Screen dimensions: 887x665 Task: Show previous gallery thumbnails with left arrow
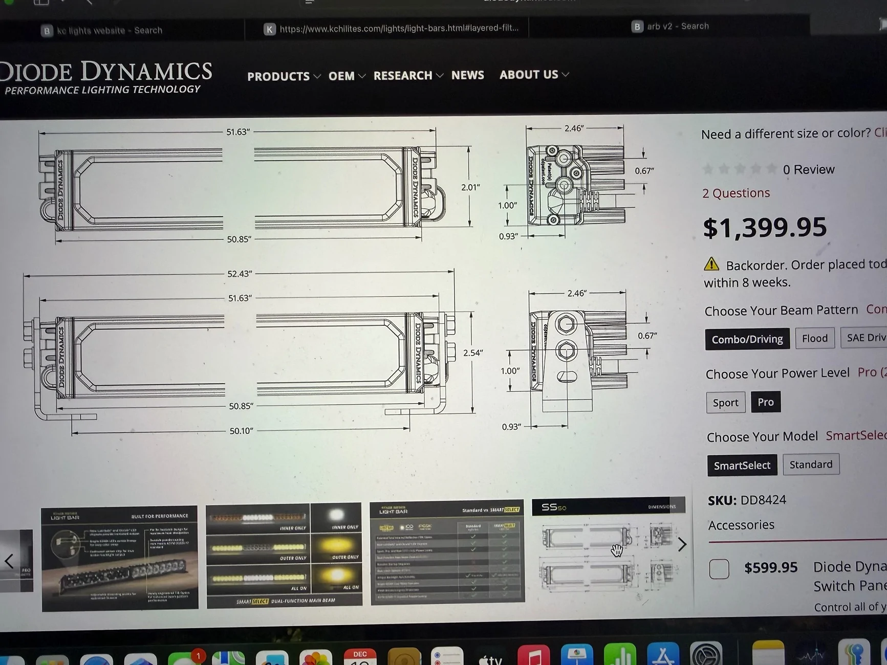pos(9,561)
